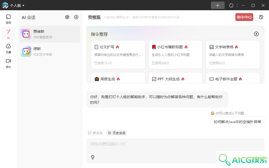Open the 指令中心 command center

coord(244,17)
